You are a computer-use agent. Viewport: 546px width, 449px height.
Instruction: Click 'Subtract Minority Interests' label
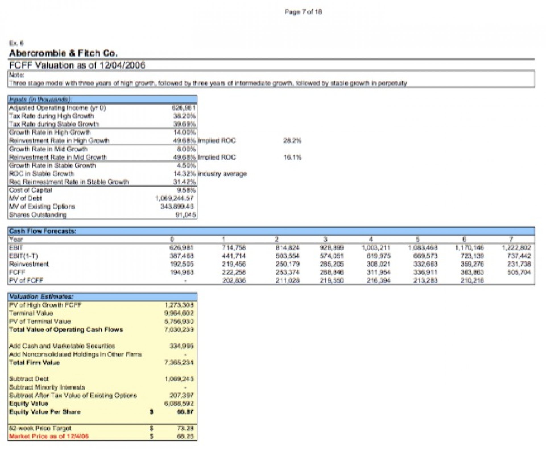pos(47,387)
